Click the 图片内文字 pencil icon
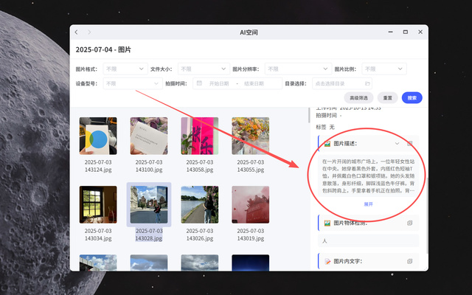The width and height of the screenshot is (472, 295). [327, 261]
